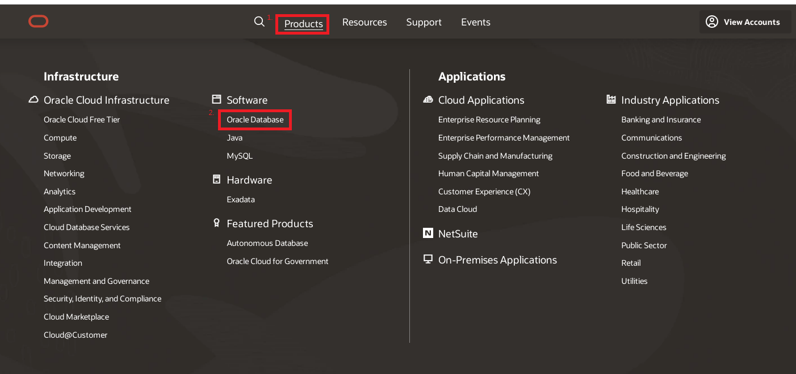Click the Industry Applications heading link
Image resolution: width=796 pixels, height=374 pixels.
[x=671, y=100]
